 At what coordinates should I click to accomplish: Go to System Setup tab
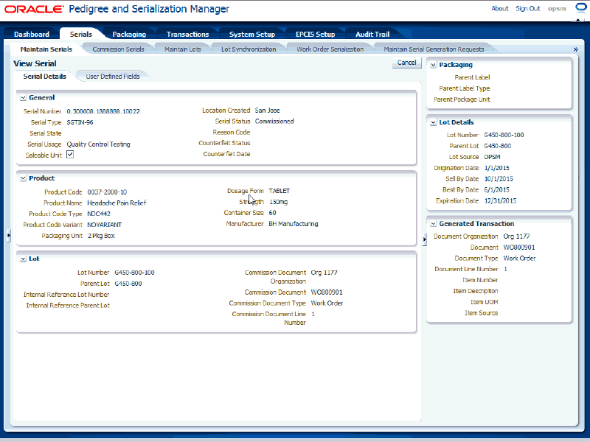point(252,34)
